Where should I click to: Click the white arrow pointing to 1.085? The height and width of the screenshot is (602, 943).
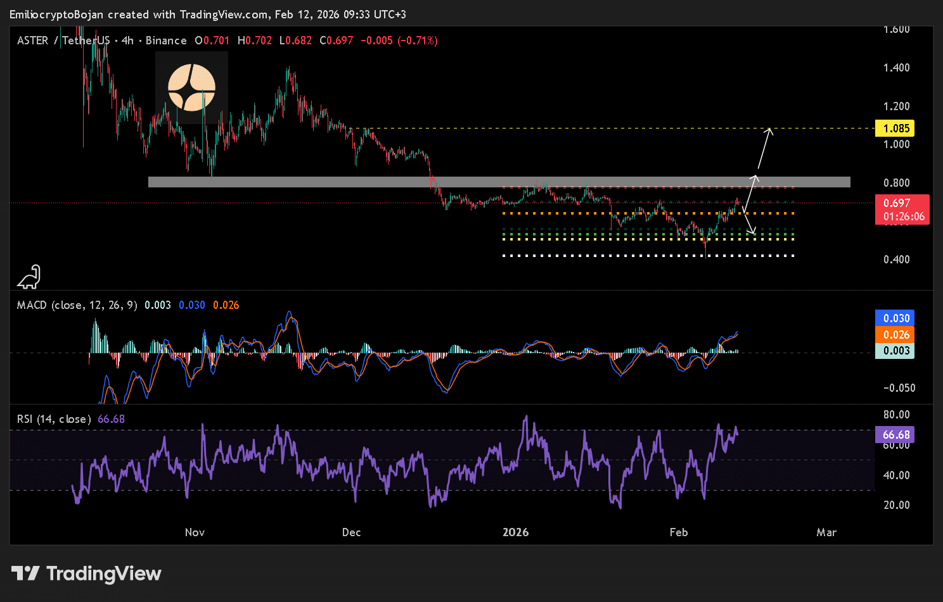coord(765,151)
